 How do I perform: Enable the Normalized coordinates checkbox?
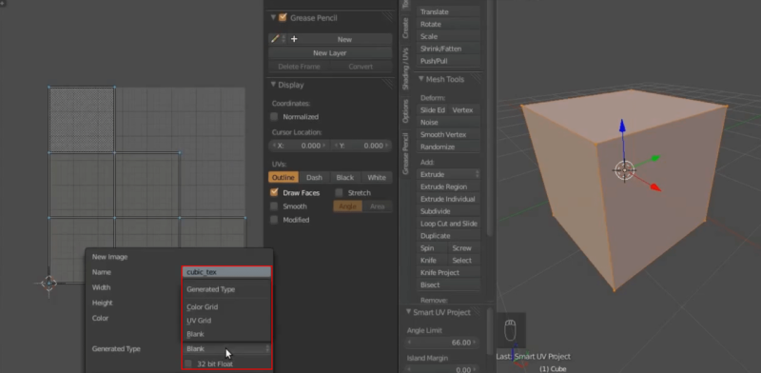(x=274, y=116)
